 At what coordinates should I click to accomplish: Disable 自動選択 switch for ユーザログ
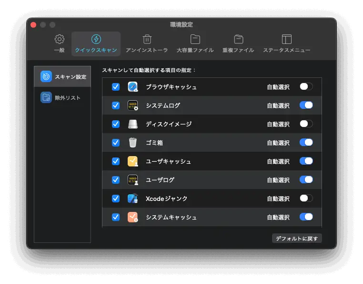coord(306,179)
